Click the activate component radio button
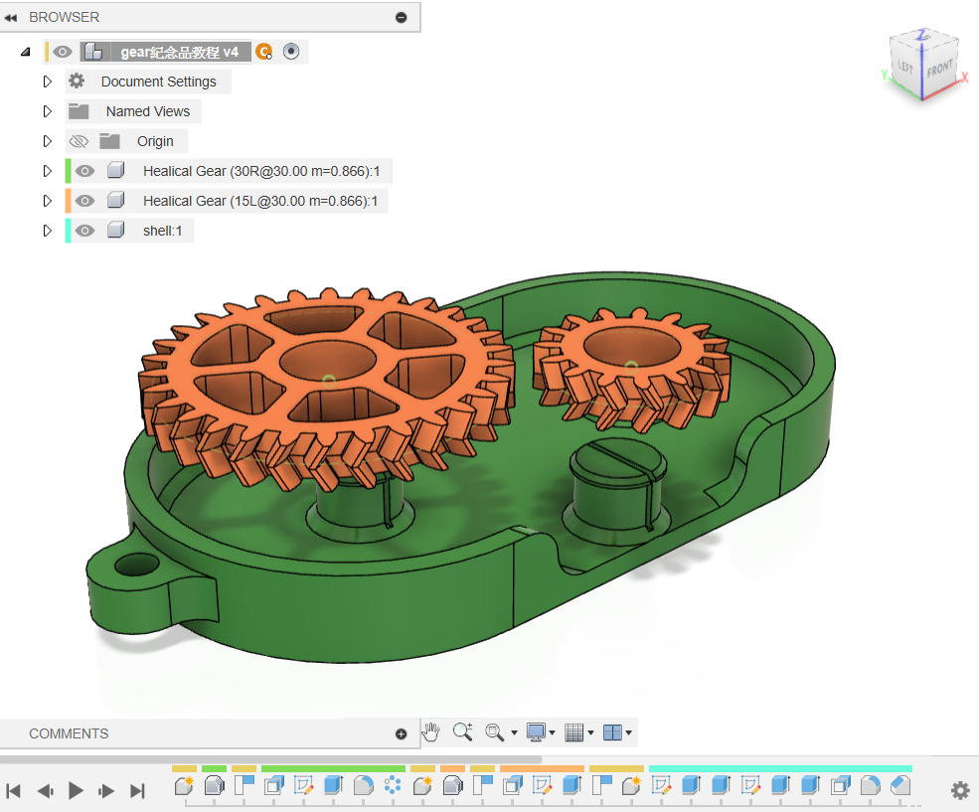The image size is (979, 812). coord(291,52)
